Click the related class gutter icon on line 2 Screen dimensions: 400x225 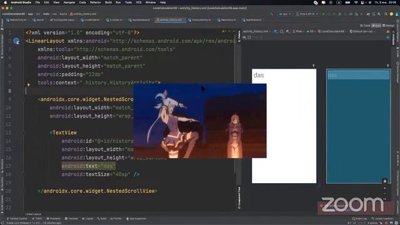click(x=16, y=41)
